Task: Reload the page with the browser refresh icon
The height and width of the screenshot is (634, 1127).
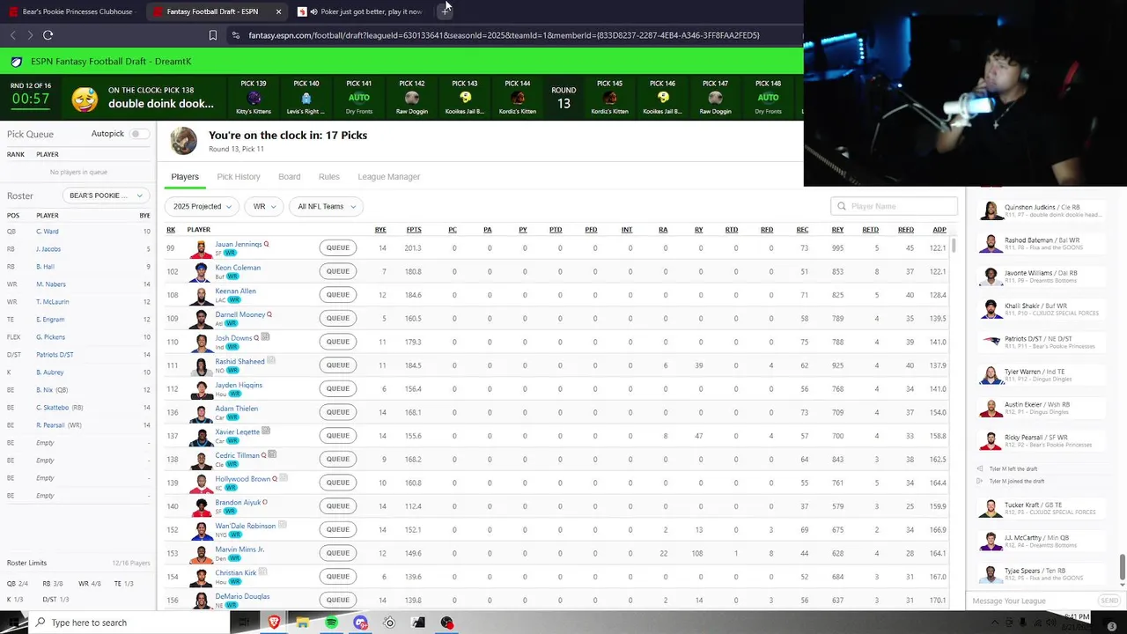Action: [48, 35]
